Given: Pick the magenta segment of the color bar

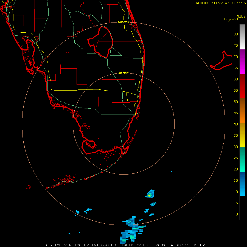Looking at the screenshot, I should tap(242, 62).
